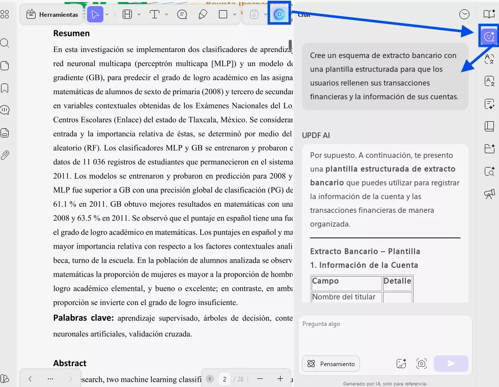This screenshot has height=387, width=499.
Task: Expand the Highlight tool options dropdown
Action: point(139,14)
